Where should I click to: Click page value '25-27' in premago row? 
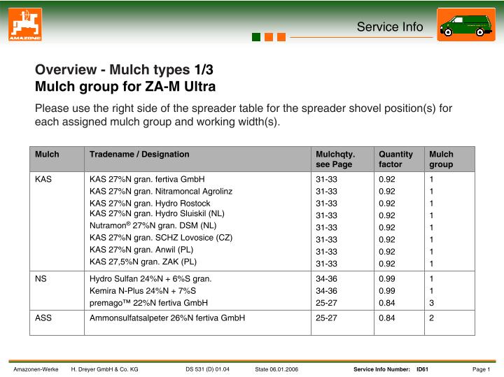click(x=326, y=303)
